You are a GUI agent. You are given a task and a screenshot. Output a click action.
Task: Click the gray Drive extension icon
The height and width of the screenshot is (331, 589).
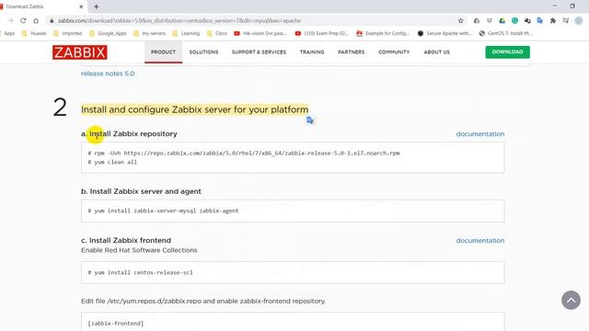click(477, 20)
